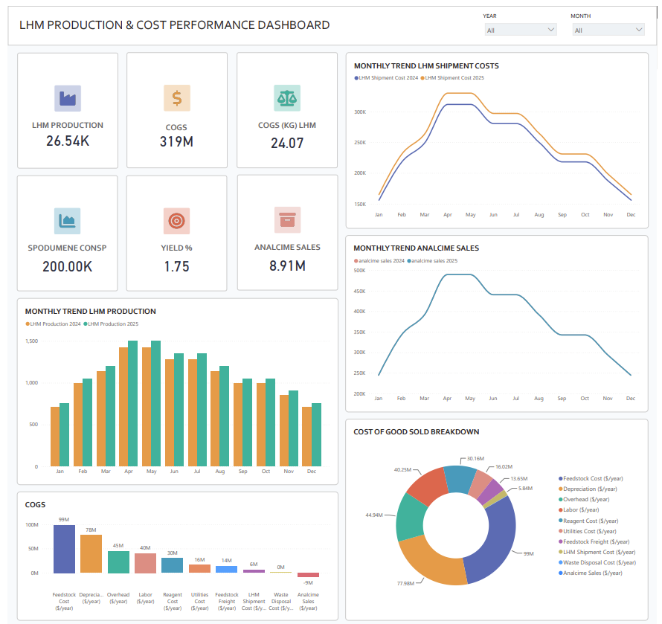This screenshot has width=662, height=624.
Task: Click January 2024 orange bar in LHM Production chart
Action: point(55,437)
